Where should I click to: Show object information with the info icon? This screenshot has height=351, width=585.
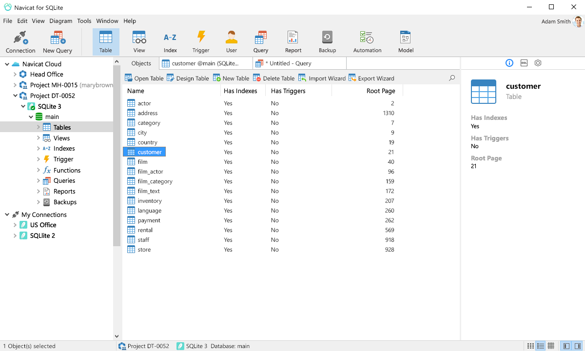coord(509,63)
